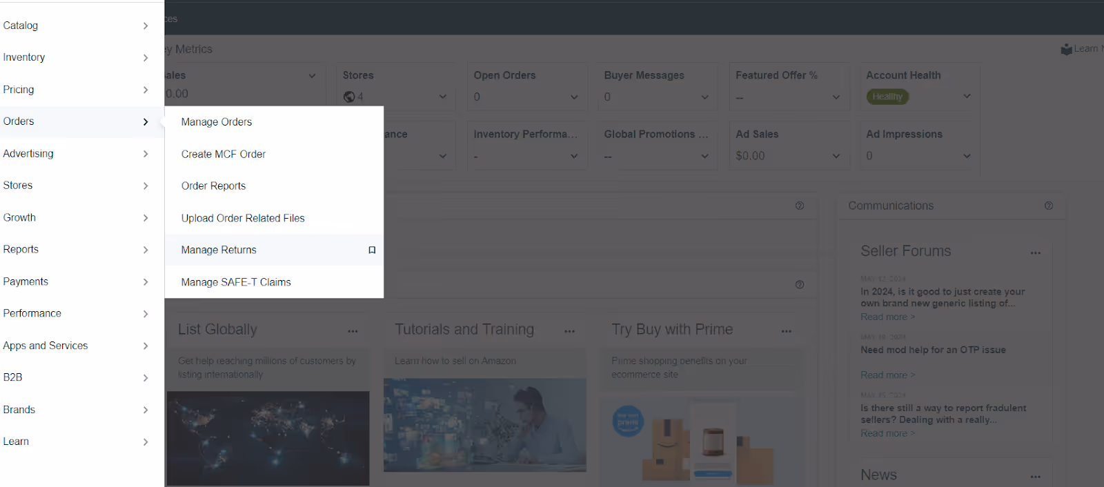This screenshot has width=1104, height=487.
Task: Open Seller Forums options menu
Action: [1036, 253]
